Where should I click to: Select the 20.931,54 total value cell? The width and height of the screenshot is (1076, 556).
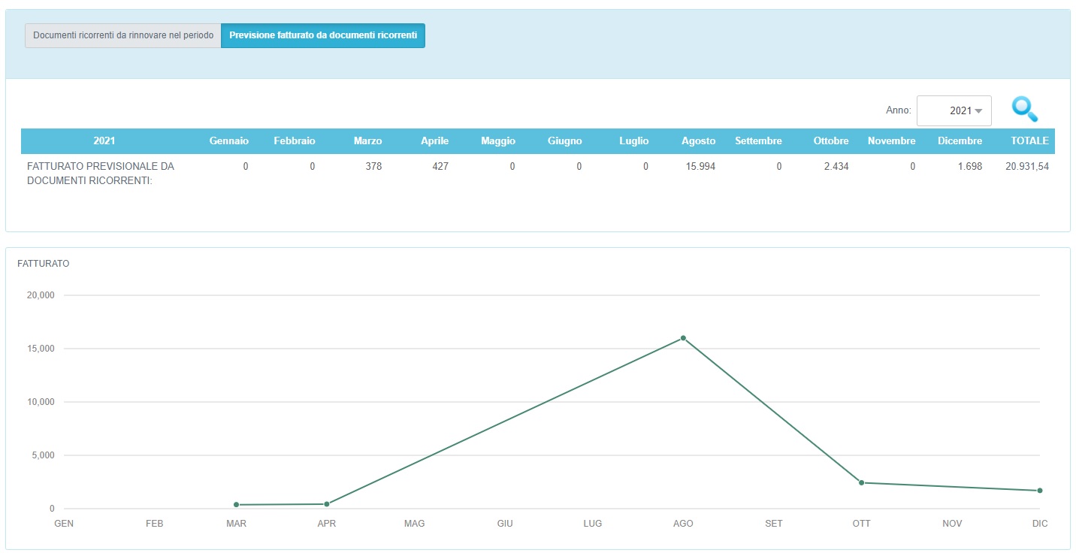click(1026, 167)
